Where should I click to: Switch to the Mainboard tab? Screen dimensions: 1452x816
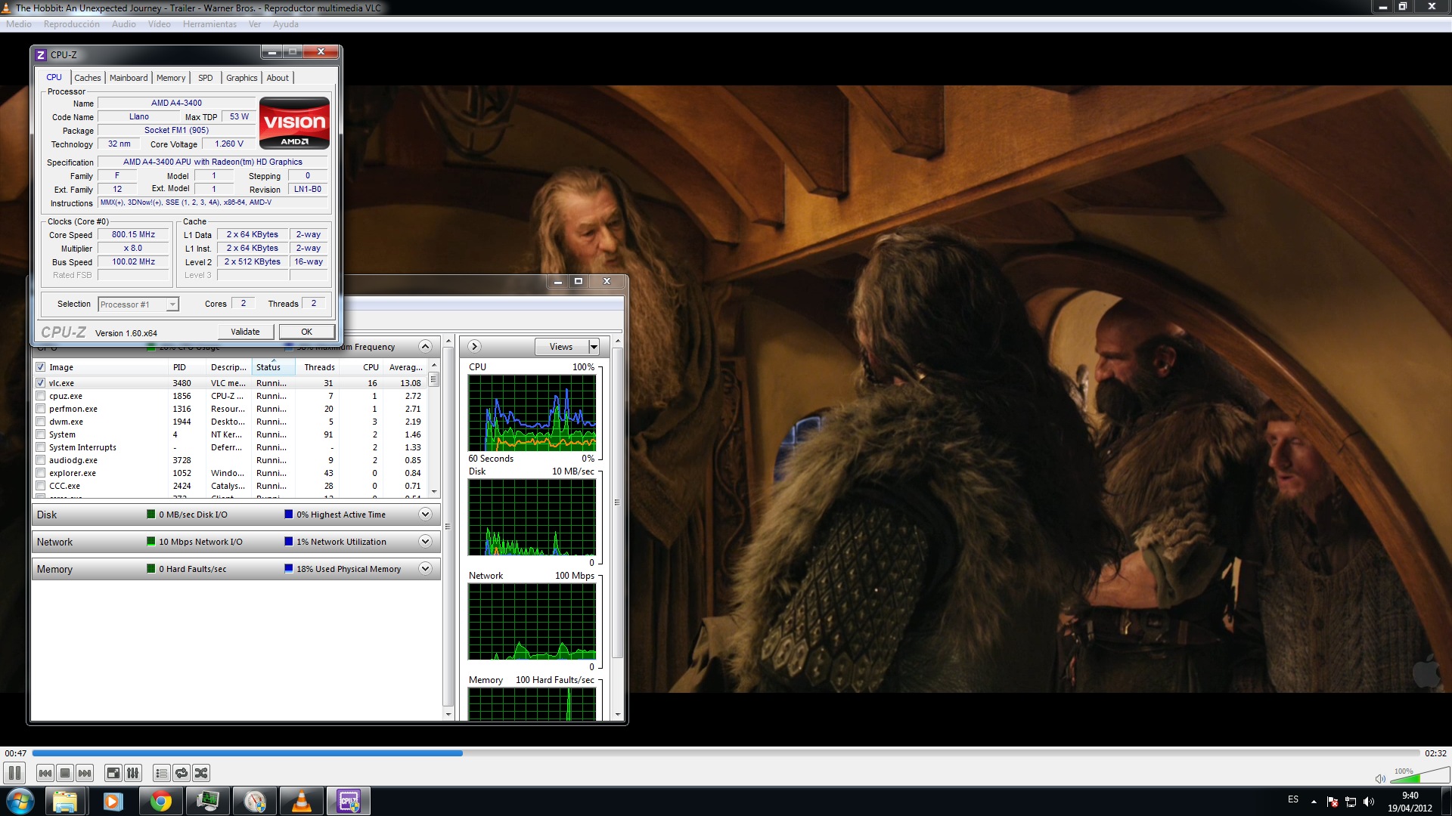point(129,78)
